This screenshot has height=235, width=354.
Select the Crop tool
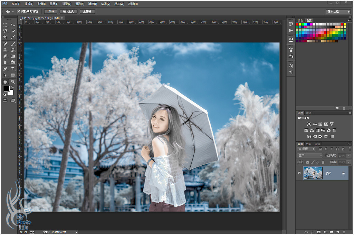[5, 37]
